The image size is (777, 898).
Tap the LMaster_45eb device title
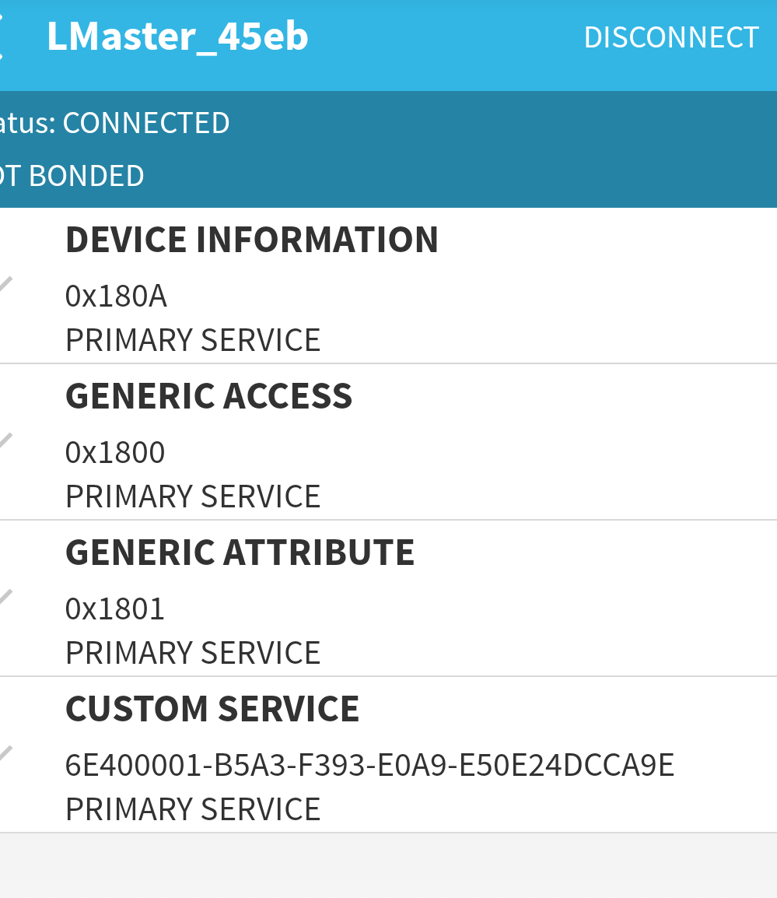[x=177, y=37]
